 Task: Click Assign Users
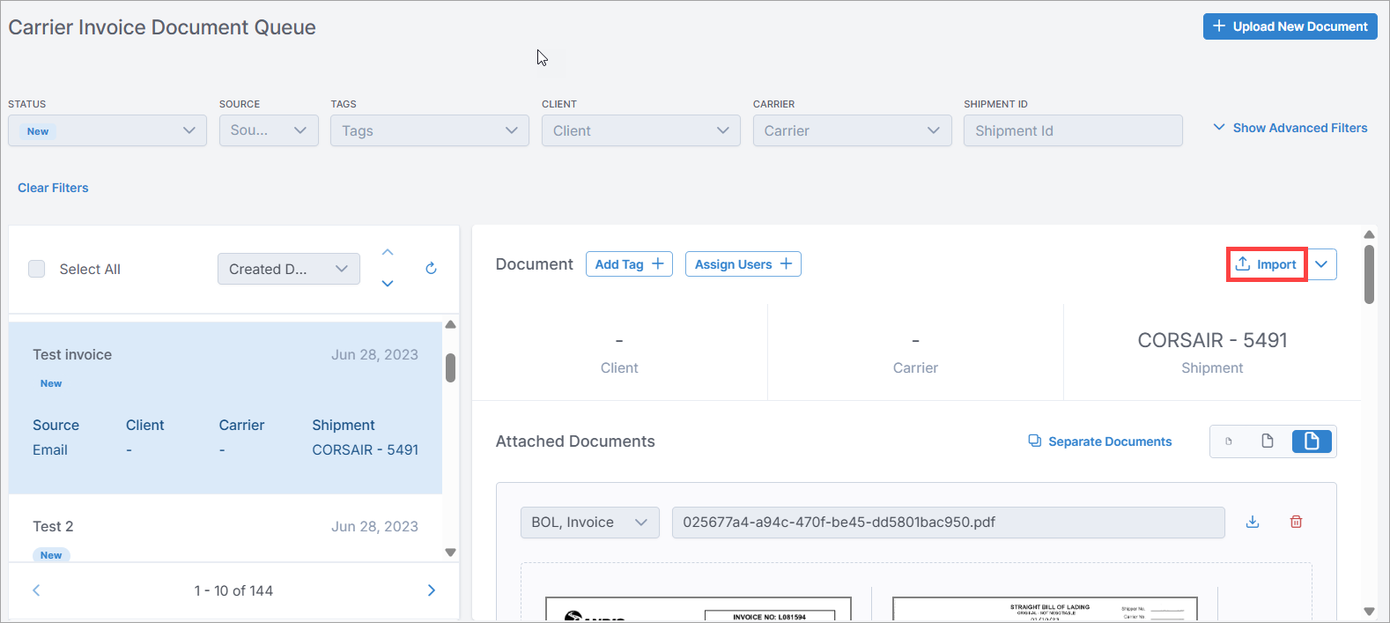point(743,264)
